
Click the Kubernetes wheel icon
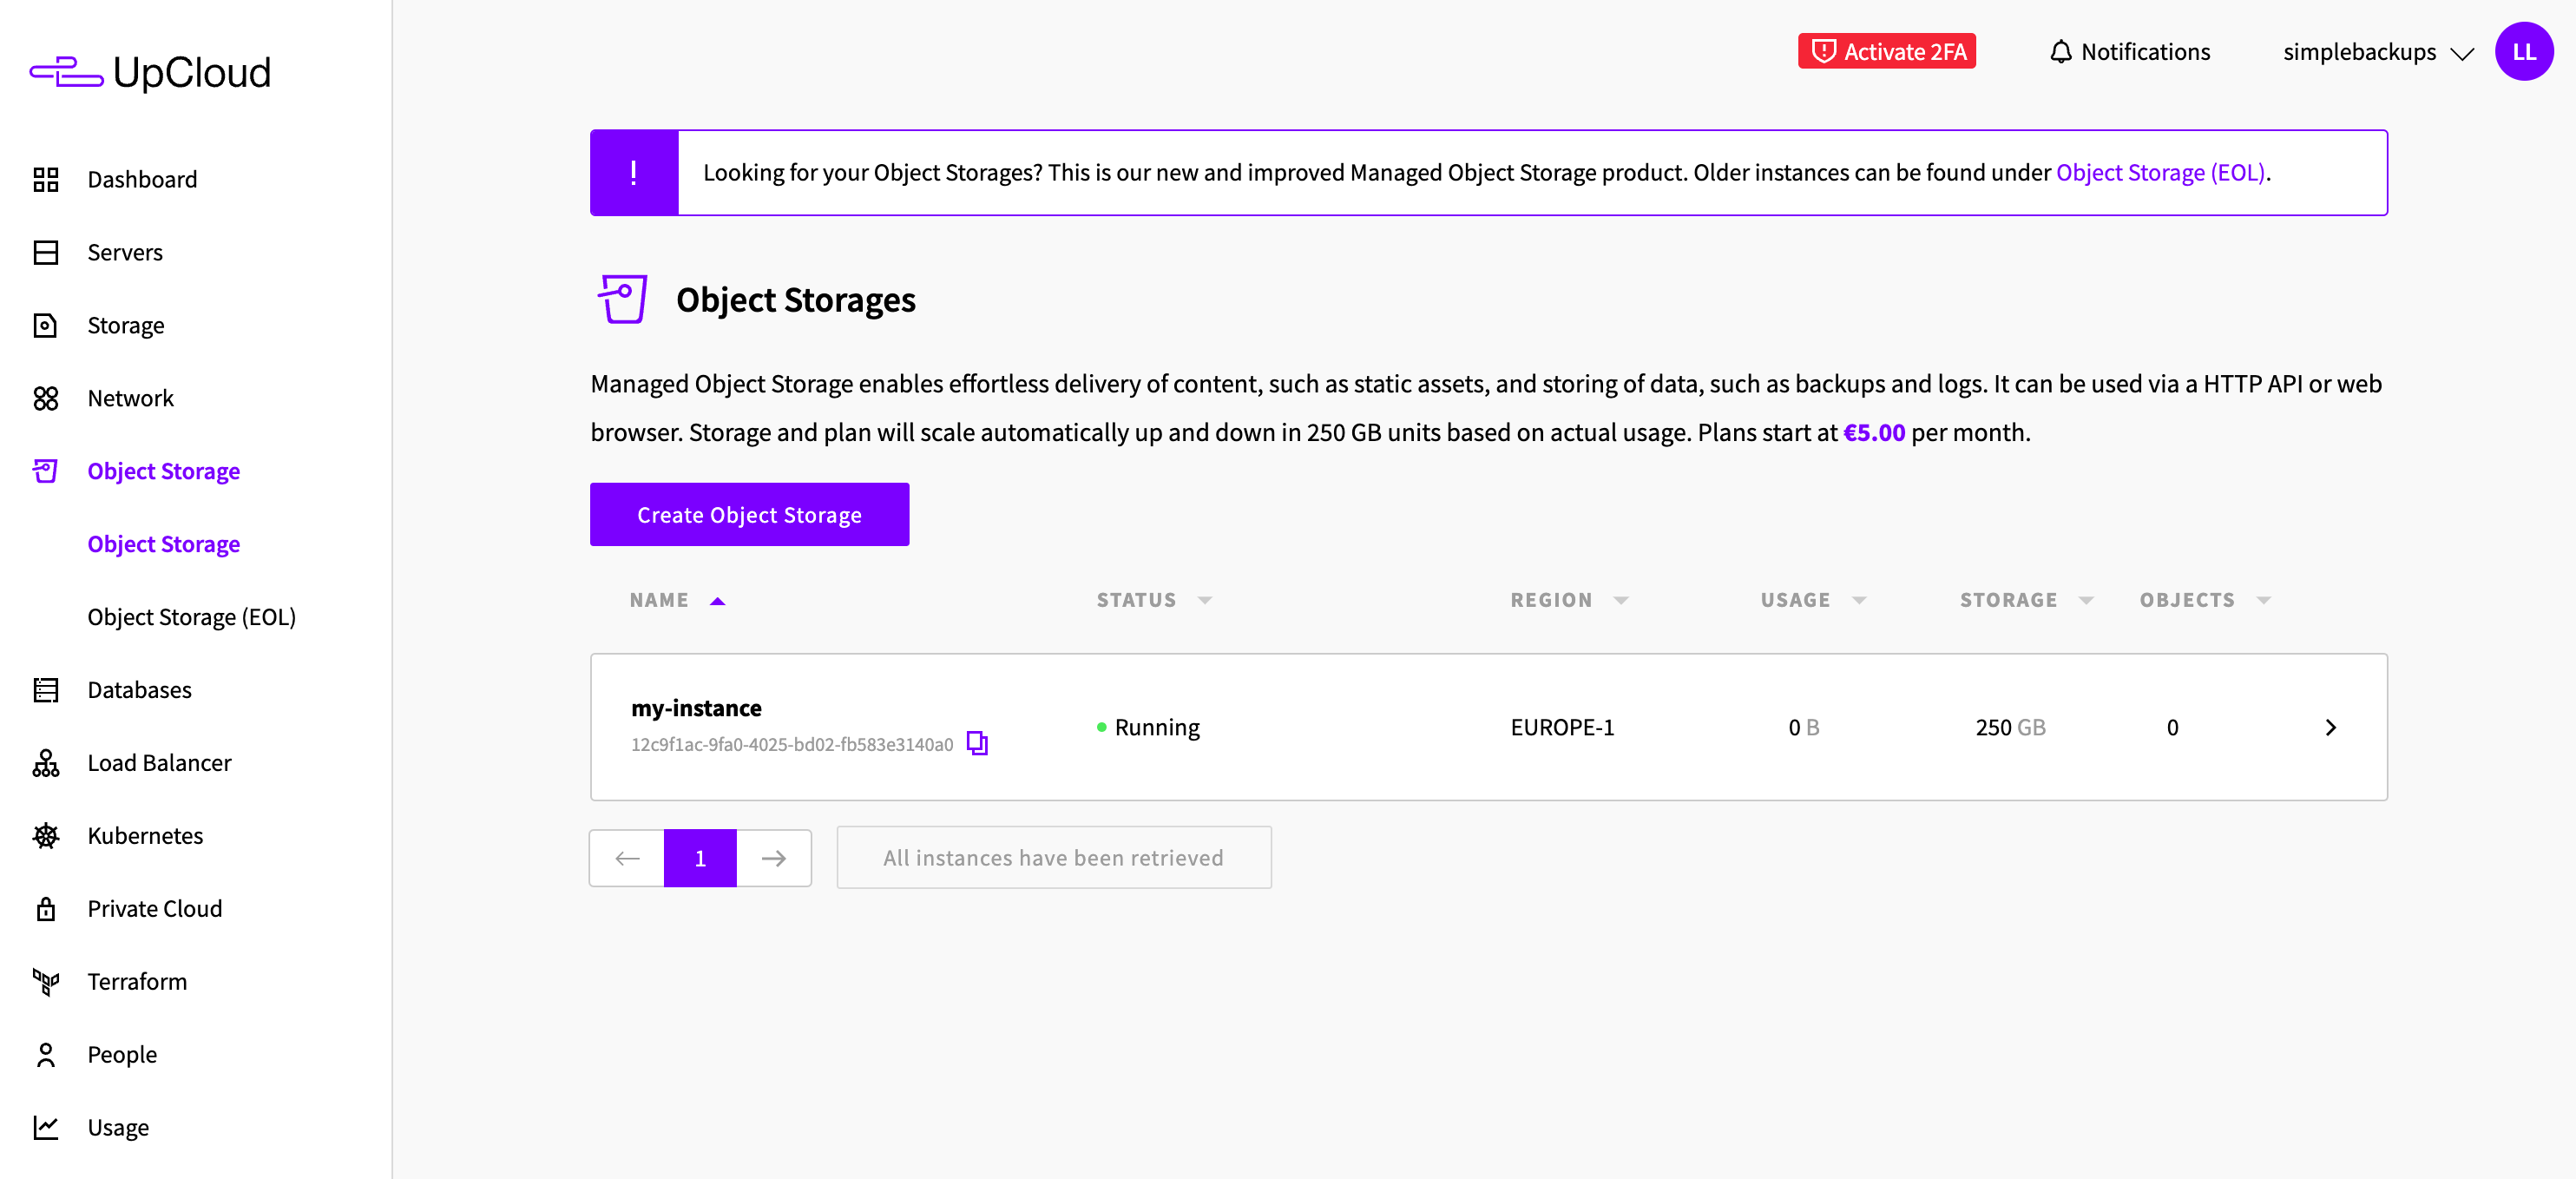pos(46,835)
